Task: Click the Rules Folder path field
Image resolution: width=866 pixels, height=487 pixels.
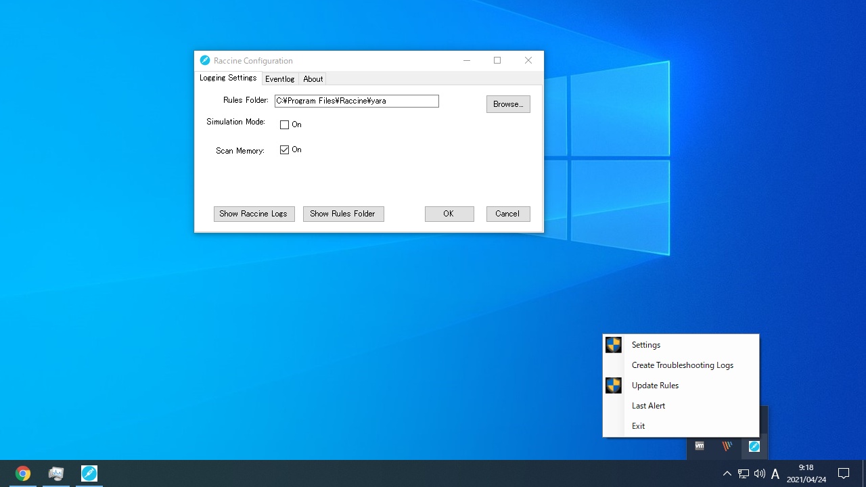Action: point(357,101)
